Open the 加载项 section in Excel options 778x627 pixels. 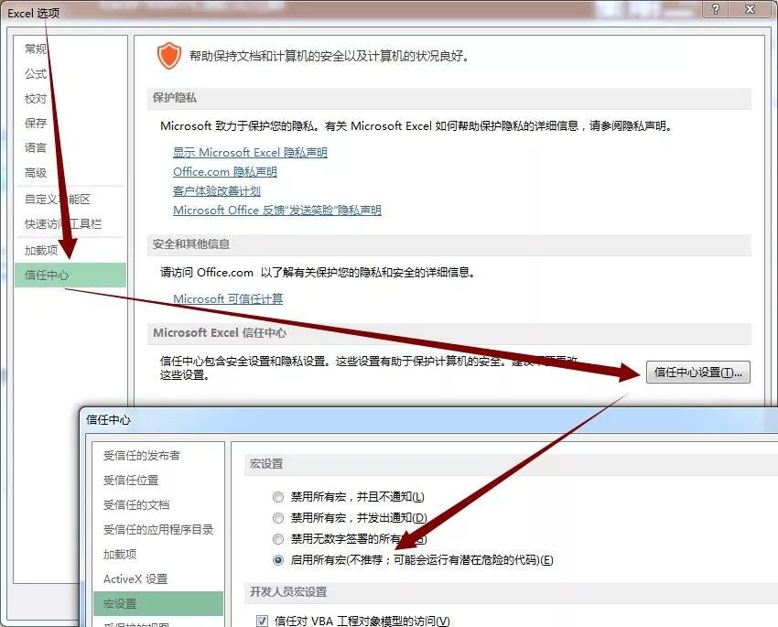[x=37, y=250]
